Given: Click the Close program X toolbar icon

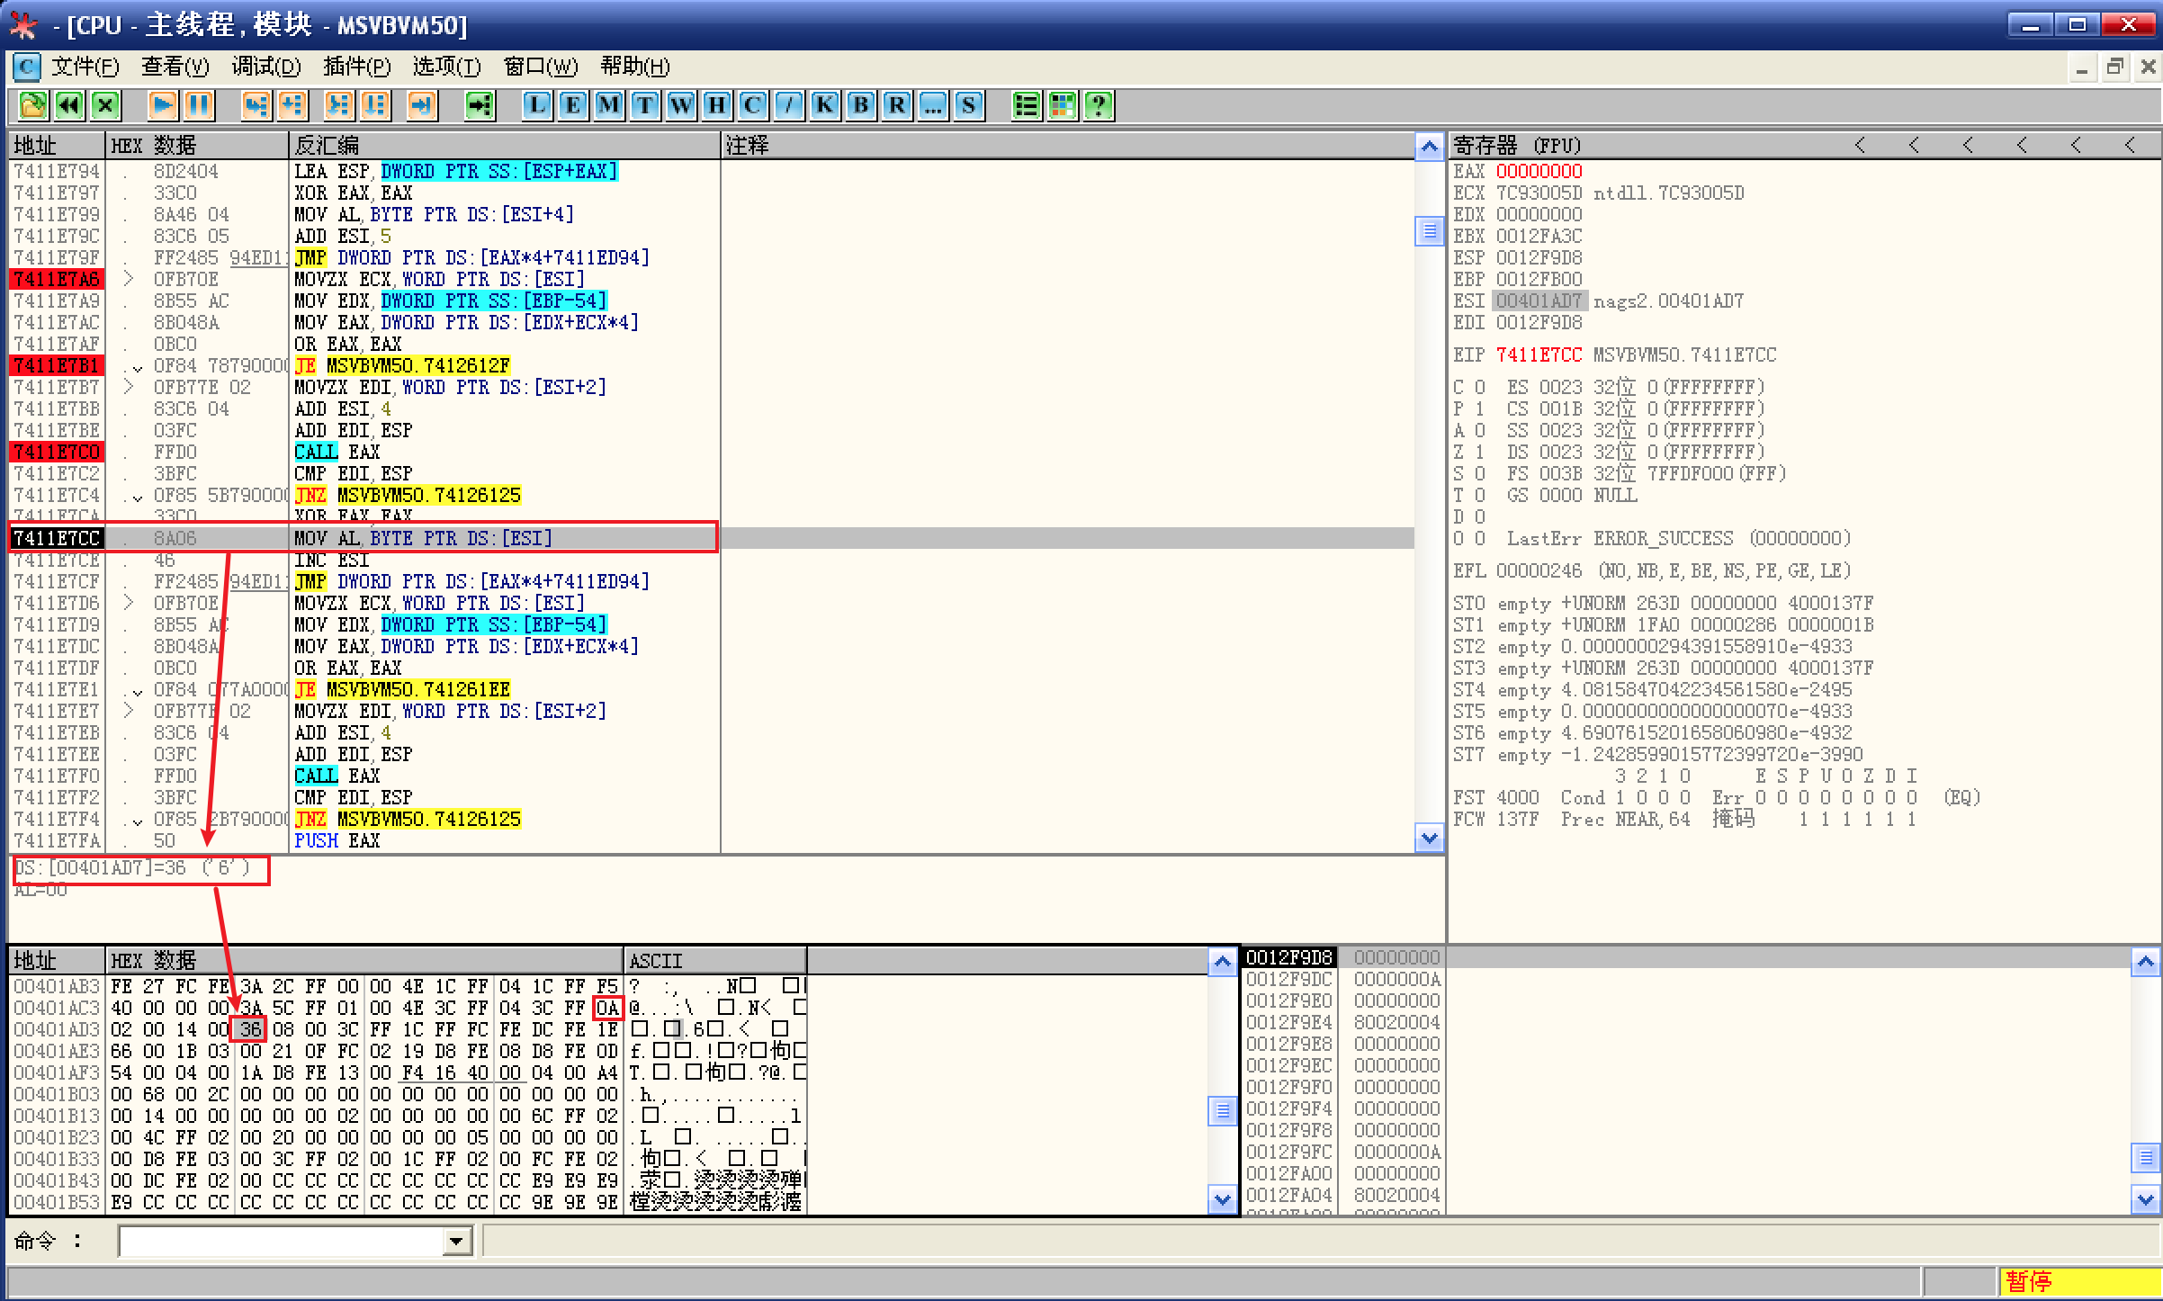Looking at the screenshot, I should (x=106, y=105).
